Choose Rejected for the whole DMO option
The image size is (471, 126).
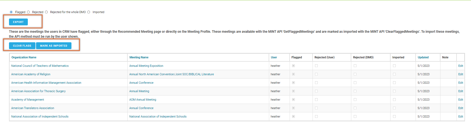[46, 12]
